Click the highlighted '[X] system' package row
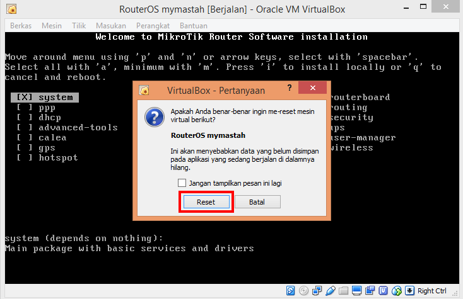The width and height of the screenshot is (463, 299). (45, 97)
